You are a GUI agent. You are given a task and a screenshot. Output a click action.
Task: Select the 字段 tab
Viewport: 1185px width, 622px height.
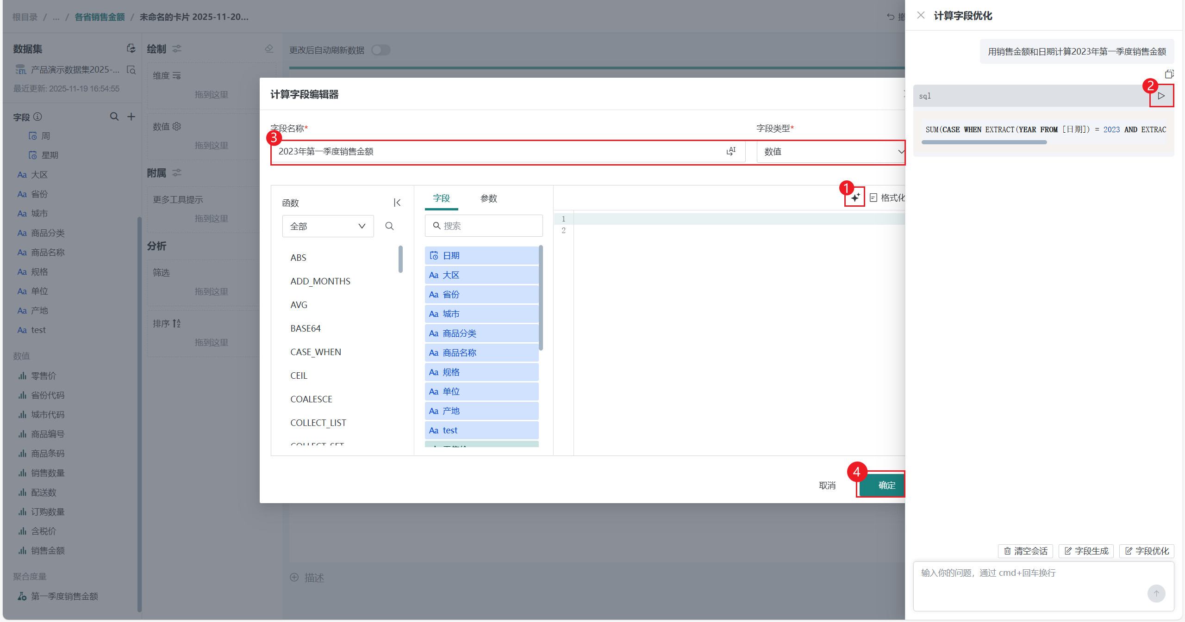coord(441,198)
